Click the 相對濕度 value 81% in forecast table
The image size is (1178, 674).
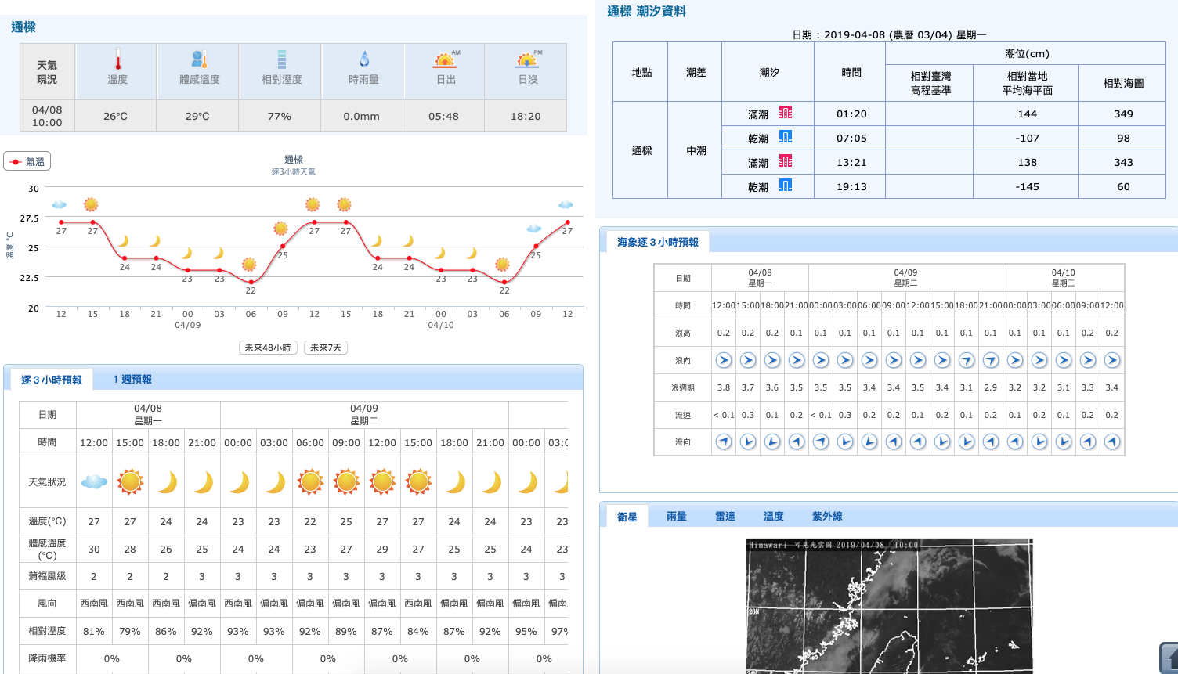(94, 631)
